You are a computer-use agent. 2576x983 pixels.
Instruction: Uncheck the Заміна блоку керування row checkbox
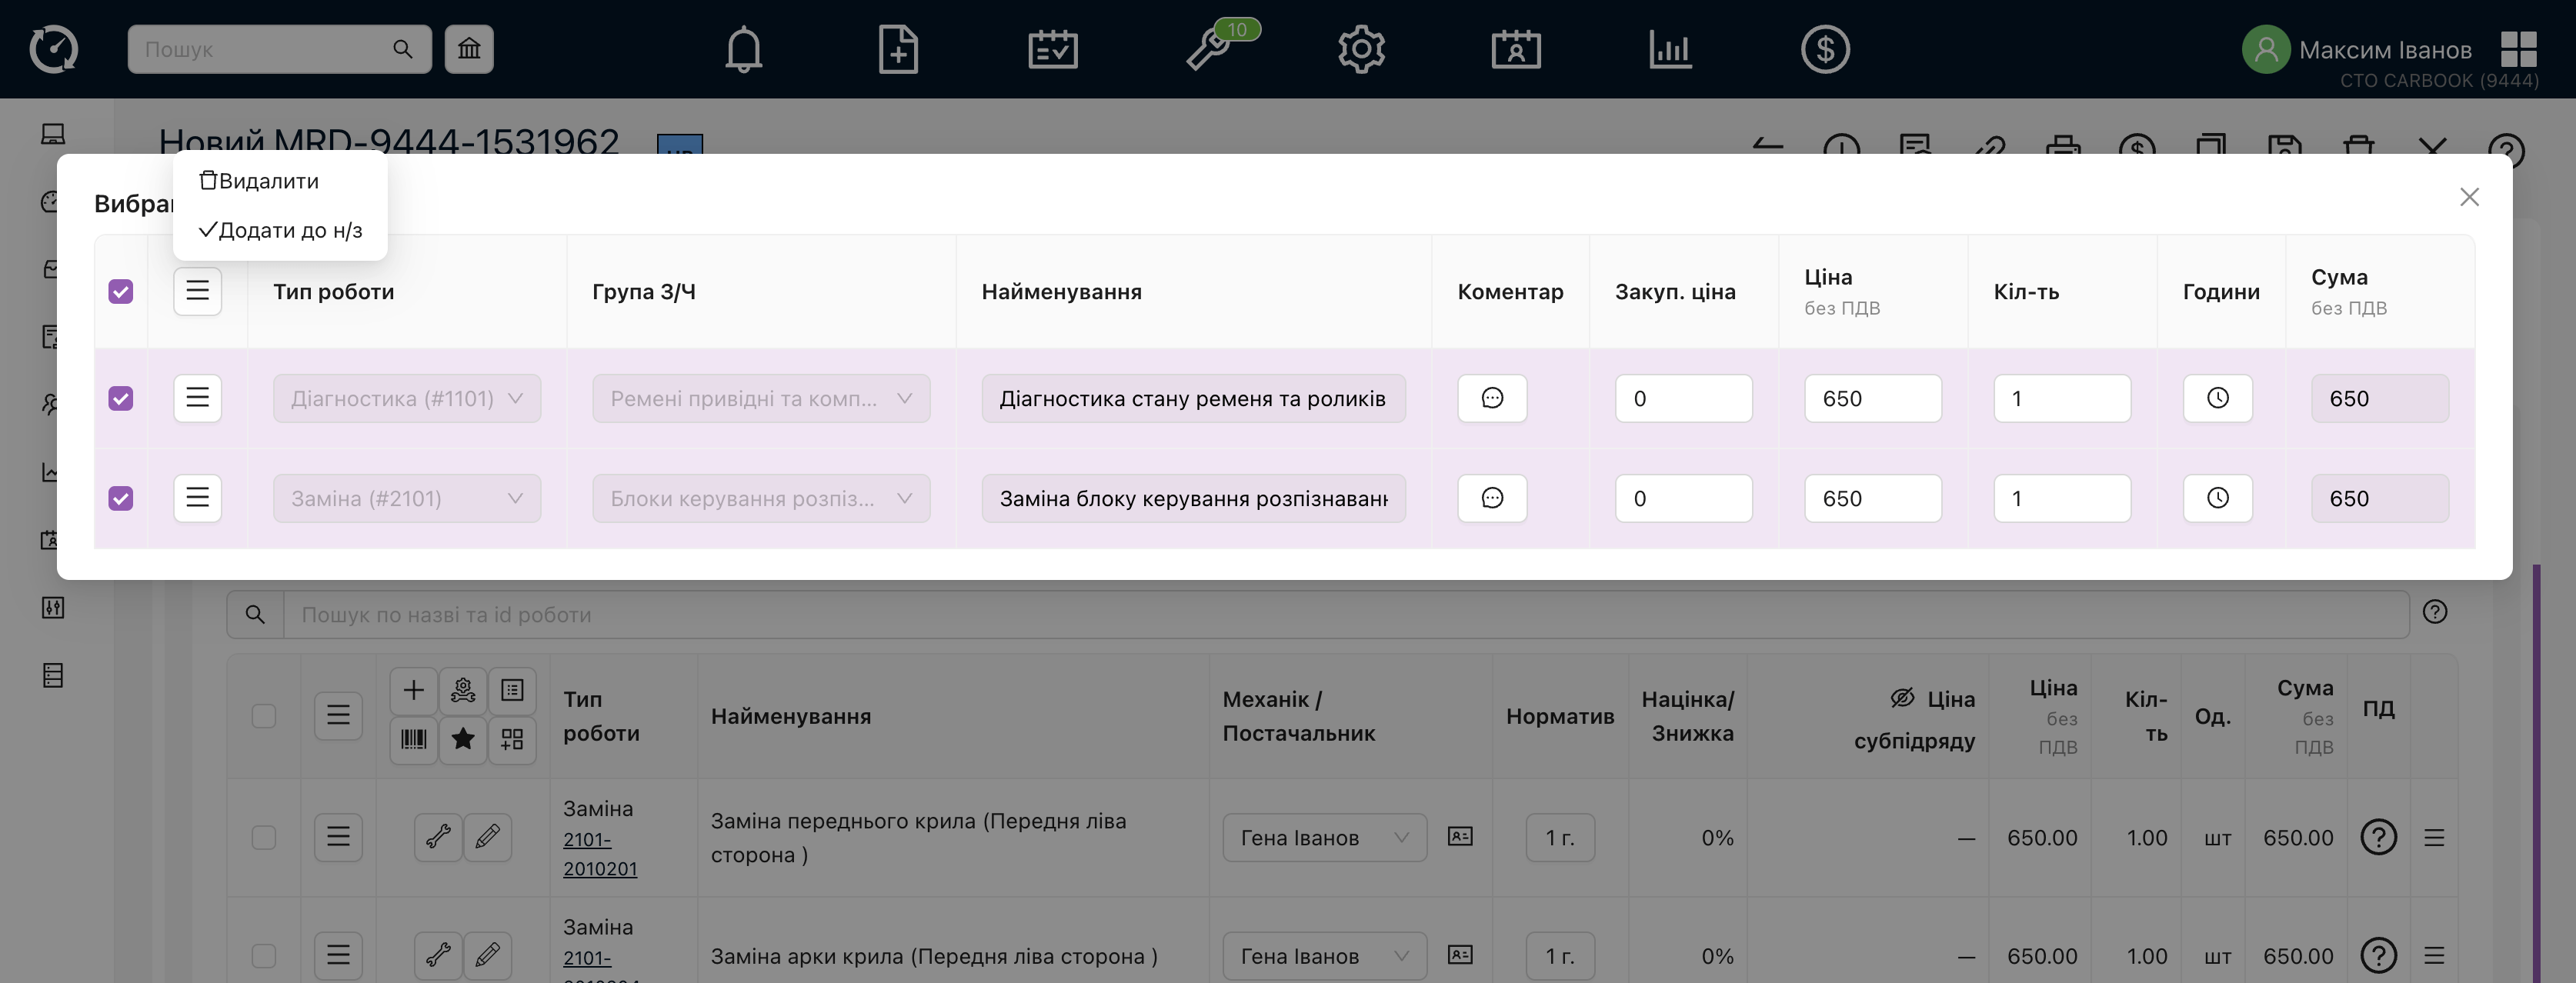(x=121, y=498)
